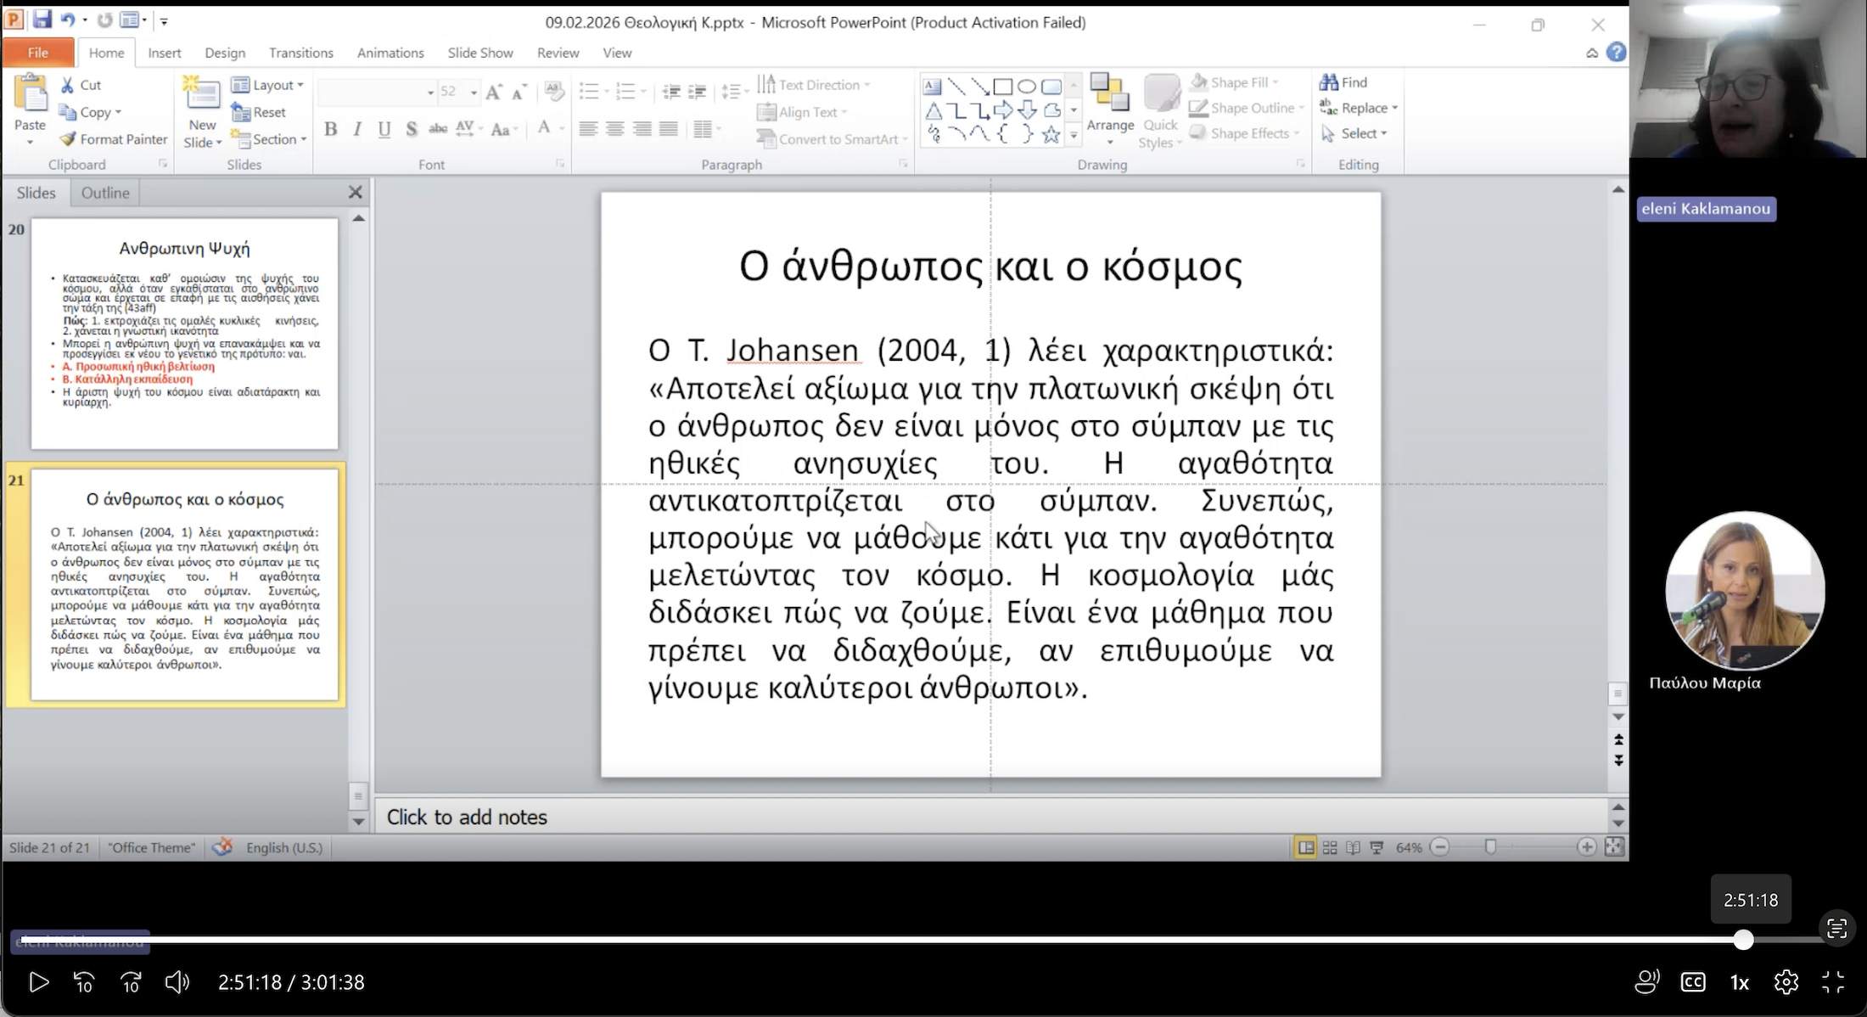Image resolution: width=1867 pixels, height=1017 pixels.
Task: Click the Reset slide button
Action: 260,112
